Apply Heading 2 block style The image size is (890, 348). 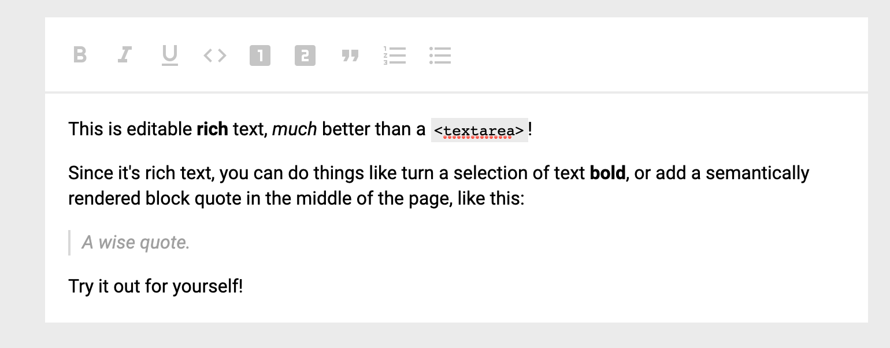305,55
